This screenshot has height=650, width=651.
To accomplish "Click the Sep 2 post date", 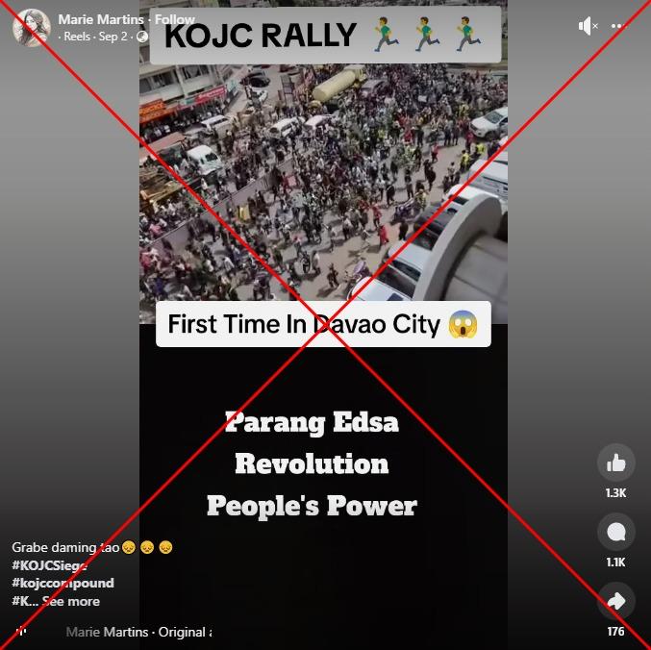I will (113, 37).
